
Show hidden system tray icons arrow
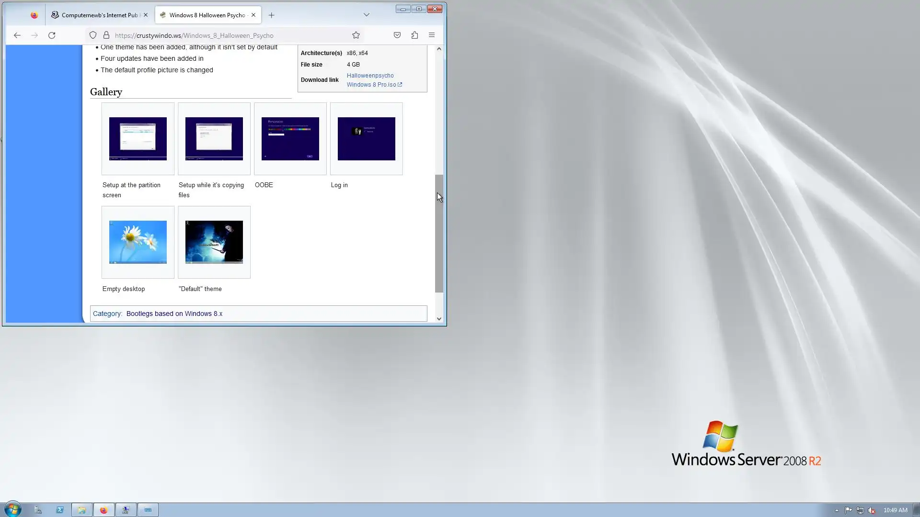pyautogui.click(x=837, y=510)
